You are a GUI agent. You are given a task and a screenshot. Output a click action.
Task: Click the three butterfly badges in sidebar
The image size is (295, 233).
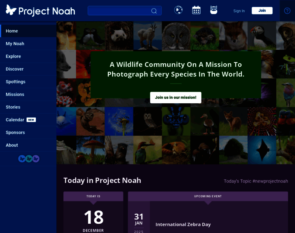[29, 159]
